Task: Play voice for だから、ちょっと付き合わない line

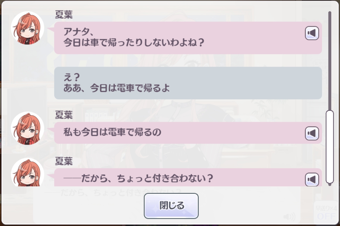Action: tap(312, 179)
